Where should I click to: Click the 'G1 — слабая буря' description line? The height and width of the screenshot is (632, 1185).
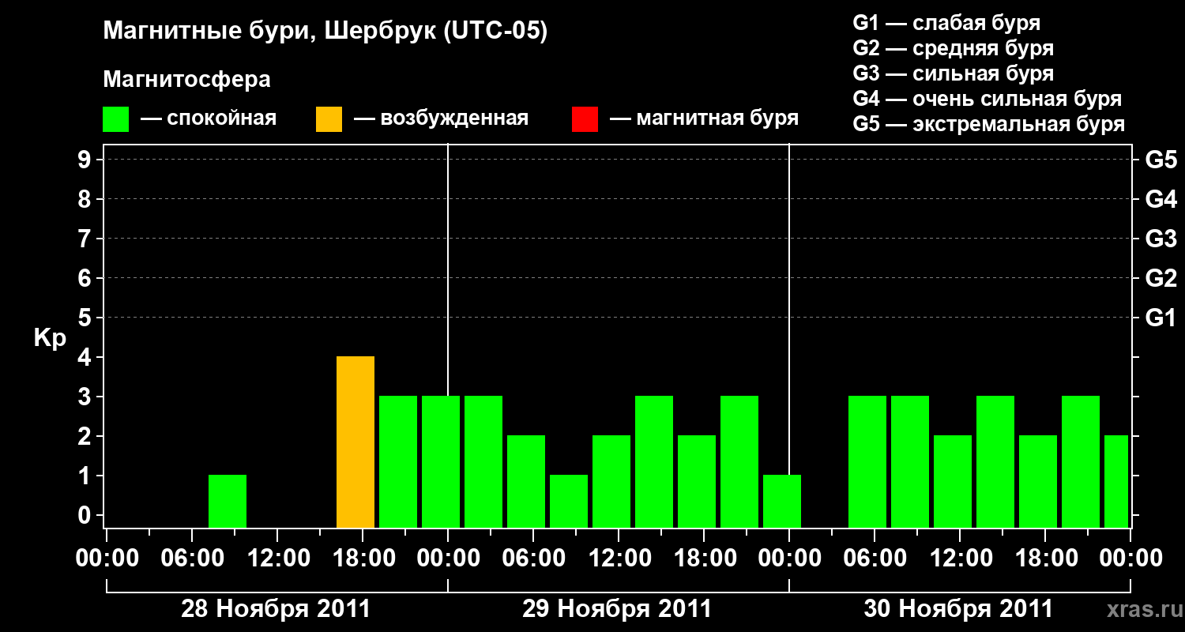pyautogui.click(x=946, y=23)
